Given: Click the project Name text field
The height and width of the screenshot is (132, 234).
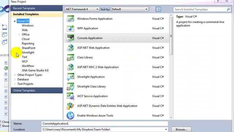Looking at the screenshot, I should (105, 124).
